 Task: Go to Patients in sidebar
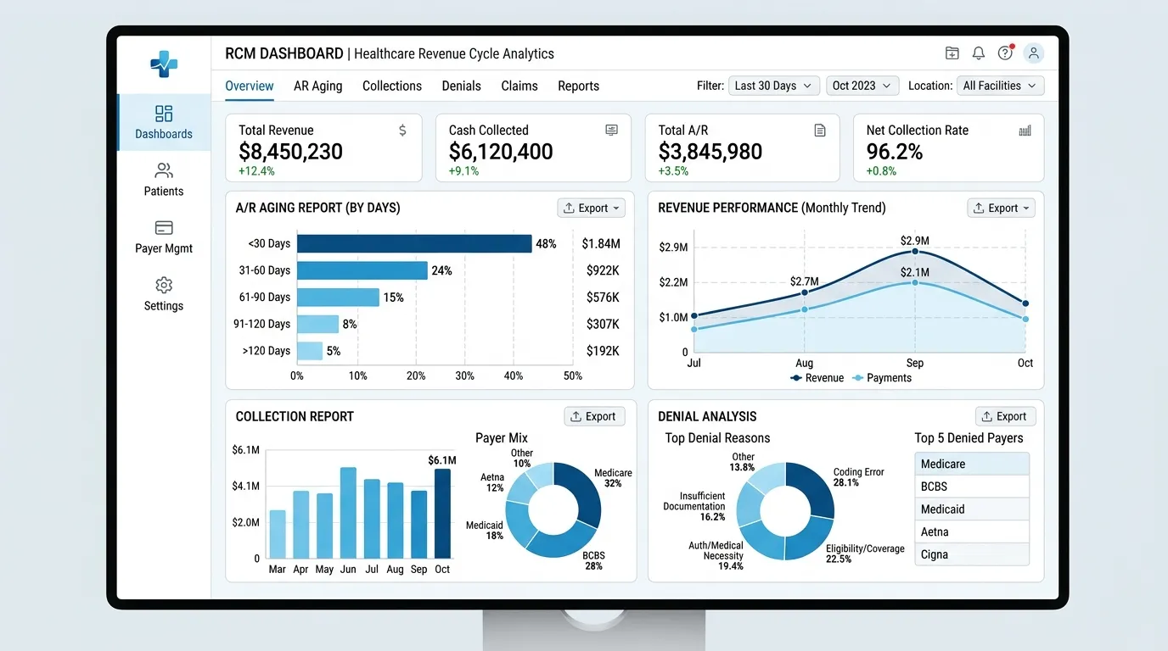(164, 171)
